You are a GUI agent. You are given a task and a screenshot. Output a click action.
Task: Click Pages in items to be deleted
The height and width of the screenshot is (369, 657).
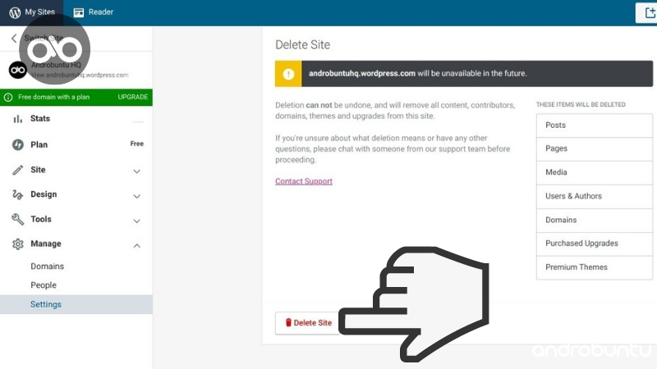(594, 149)
